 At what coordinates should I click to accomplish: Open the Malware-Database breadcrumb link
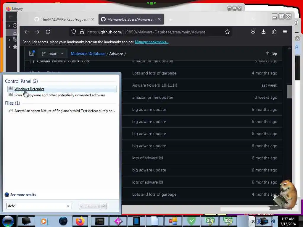click(x=88, y=54)
